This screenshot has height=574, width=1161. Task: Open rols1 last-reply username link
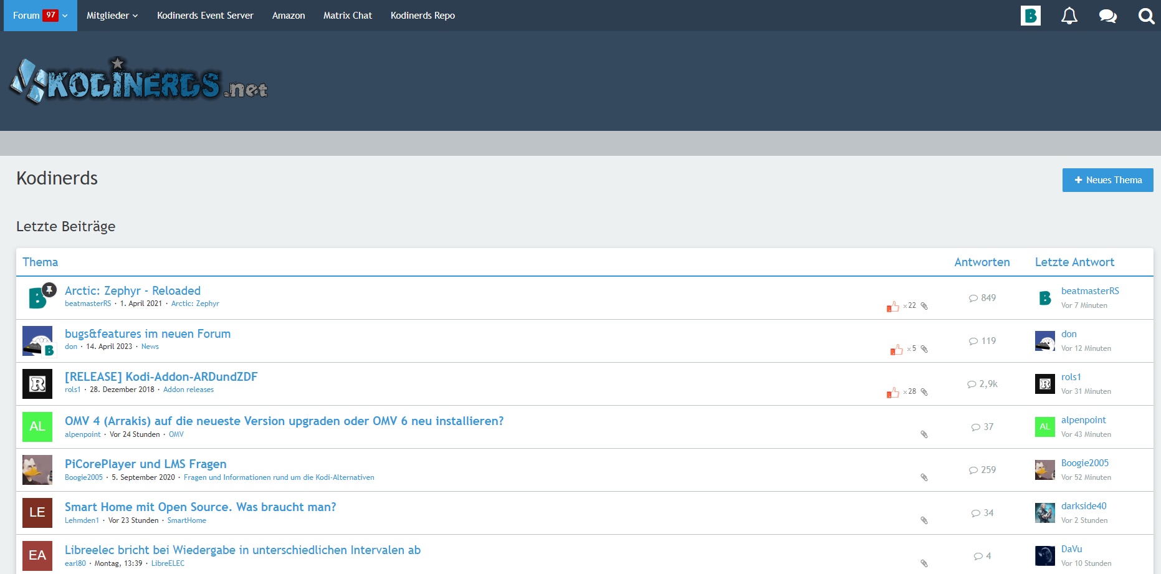[1071, 377]
